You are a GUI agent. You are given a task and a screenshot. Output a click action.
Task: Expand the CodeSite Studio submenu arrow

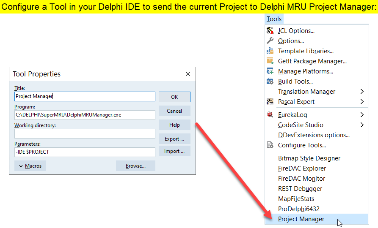point(362,125)
